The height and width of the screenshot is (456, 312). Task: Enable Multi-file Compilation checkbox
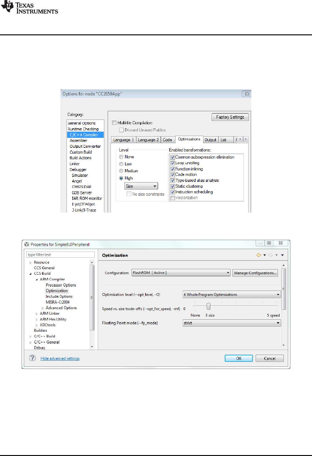tap(114, 123)
